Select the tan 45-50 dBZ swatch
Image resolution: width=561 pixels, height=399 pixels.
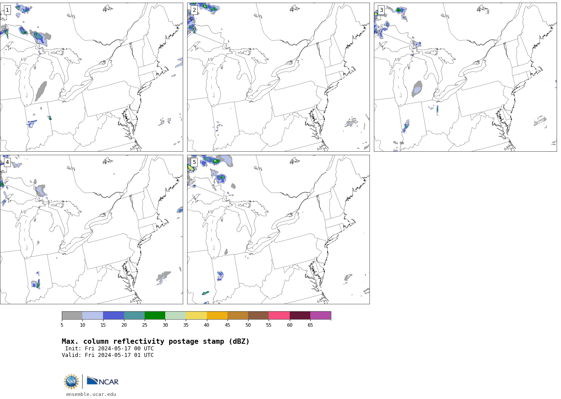click(x=238, y=316)
